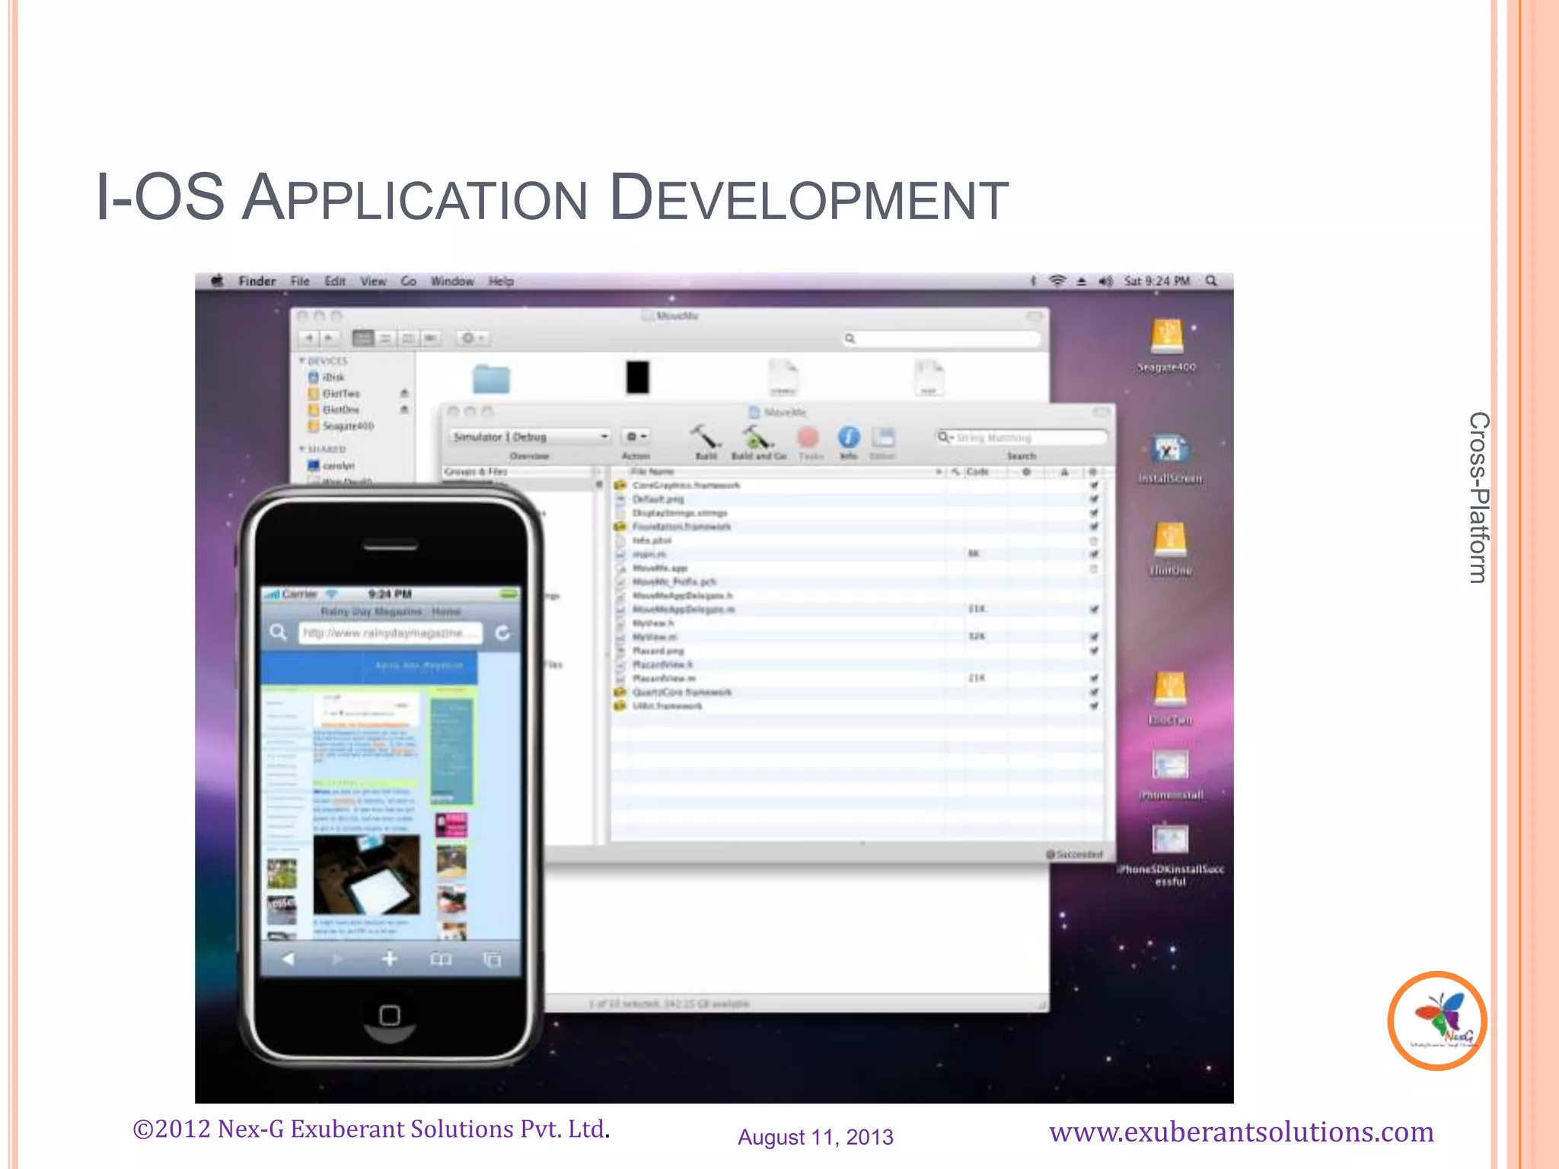Image resolution: width=1559 pixels, height=1169 pixels.
Task: Tap the simulator Safari URL field
Action: pos(391,633)
